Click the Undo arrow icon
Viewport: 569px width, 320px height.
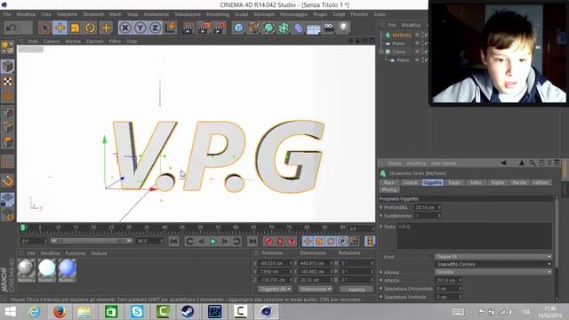11,28
